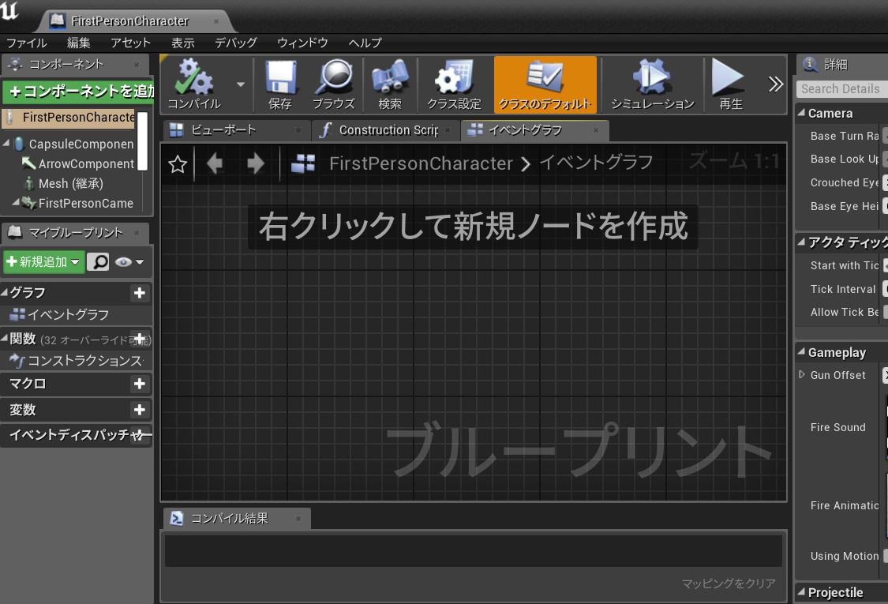Click the favorite star icon in graph
Image resolution: width=888 pixels, height=604 pixels.
178,164
